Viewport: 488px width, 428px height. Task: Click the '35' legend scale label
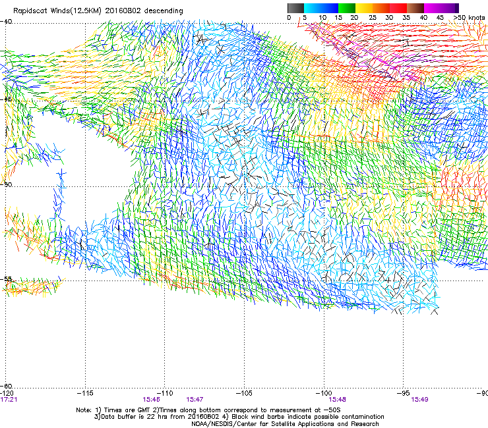(406, 17)
